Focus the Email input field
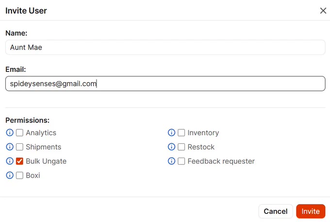Image resolution: width=330 pixels, height=222 pixels. 165,84
